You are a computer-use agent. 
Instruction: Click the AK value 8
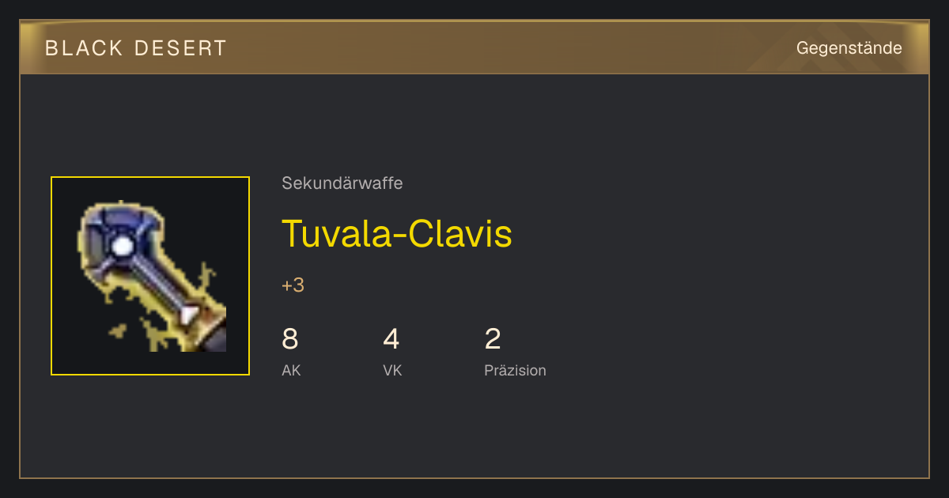(290, 339)
